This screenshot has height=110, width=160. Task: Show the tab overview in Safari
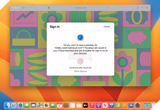point(147,8)
